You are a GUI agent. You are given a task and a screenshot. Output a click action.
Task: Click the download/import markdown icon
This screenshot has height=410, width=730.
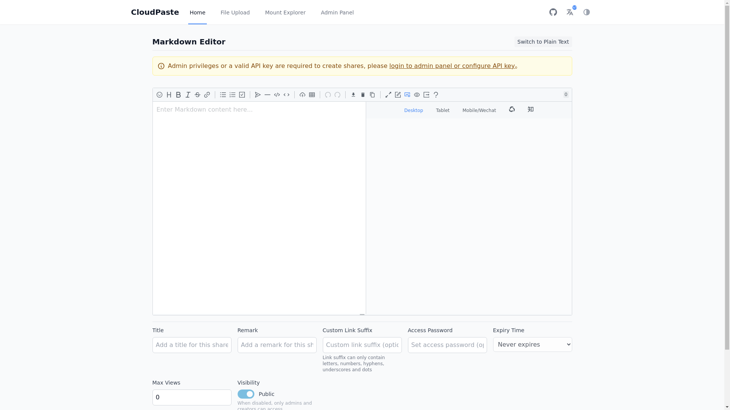pyautogui.click(x=353, y=95)
